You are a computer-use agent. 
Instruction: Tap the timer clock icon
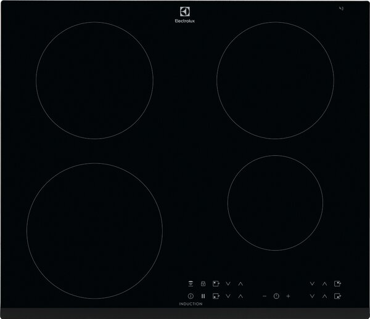click(276, 296)
